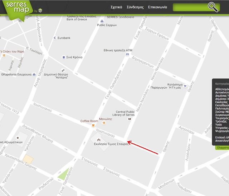Screen dimensions: 229x196
Task: Click the Central Public Library book icon
Action: point(130,119)
